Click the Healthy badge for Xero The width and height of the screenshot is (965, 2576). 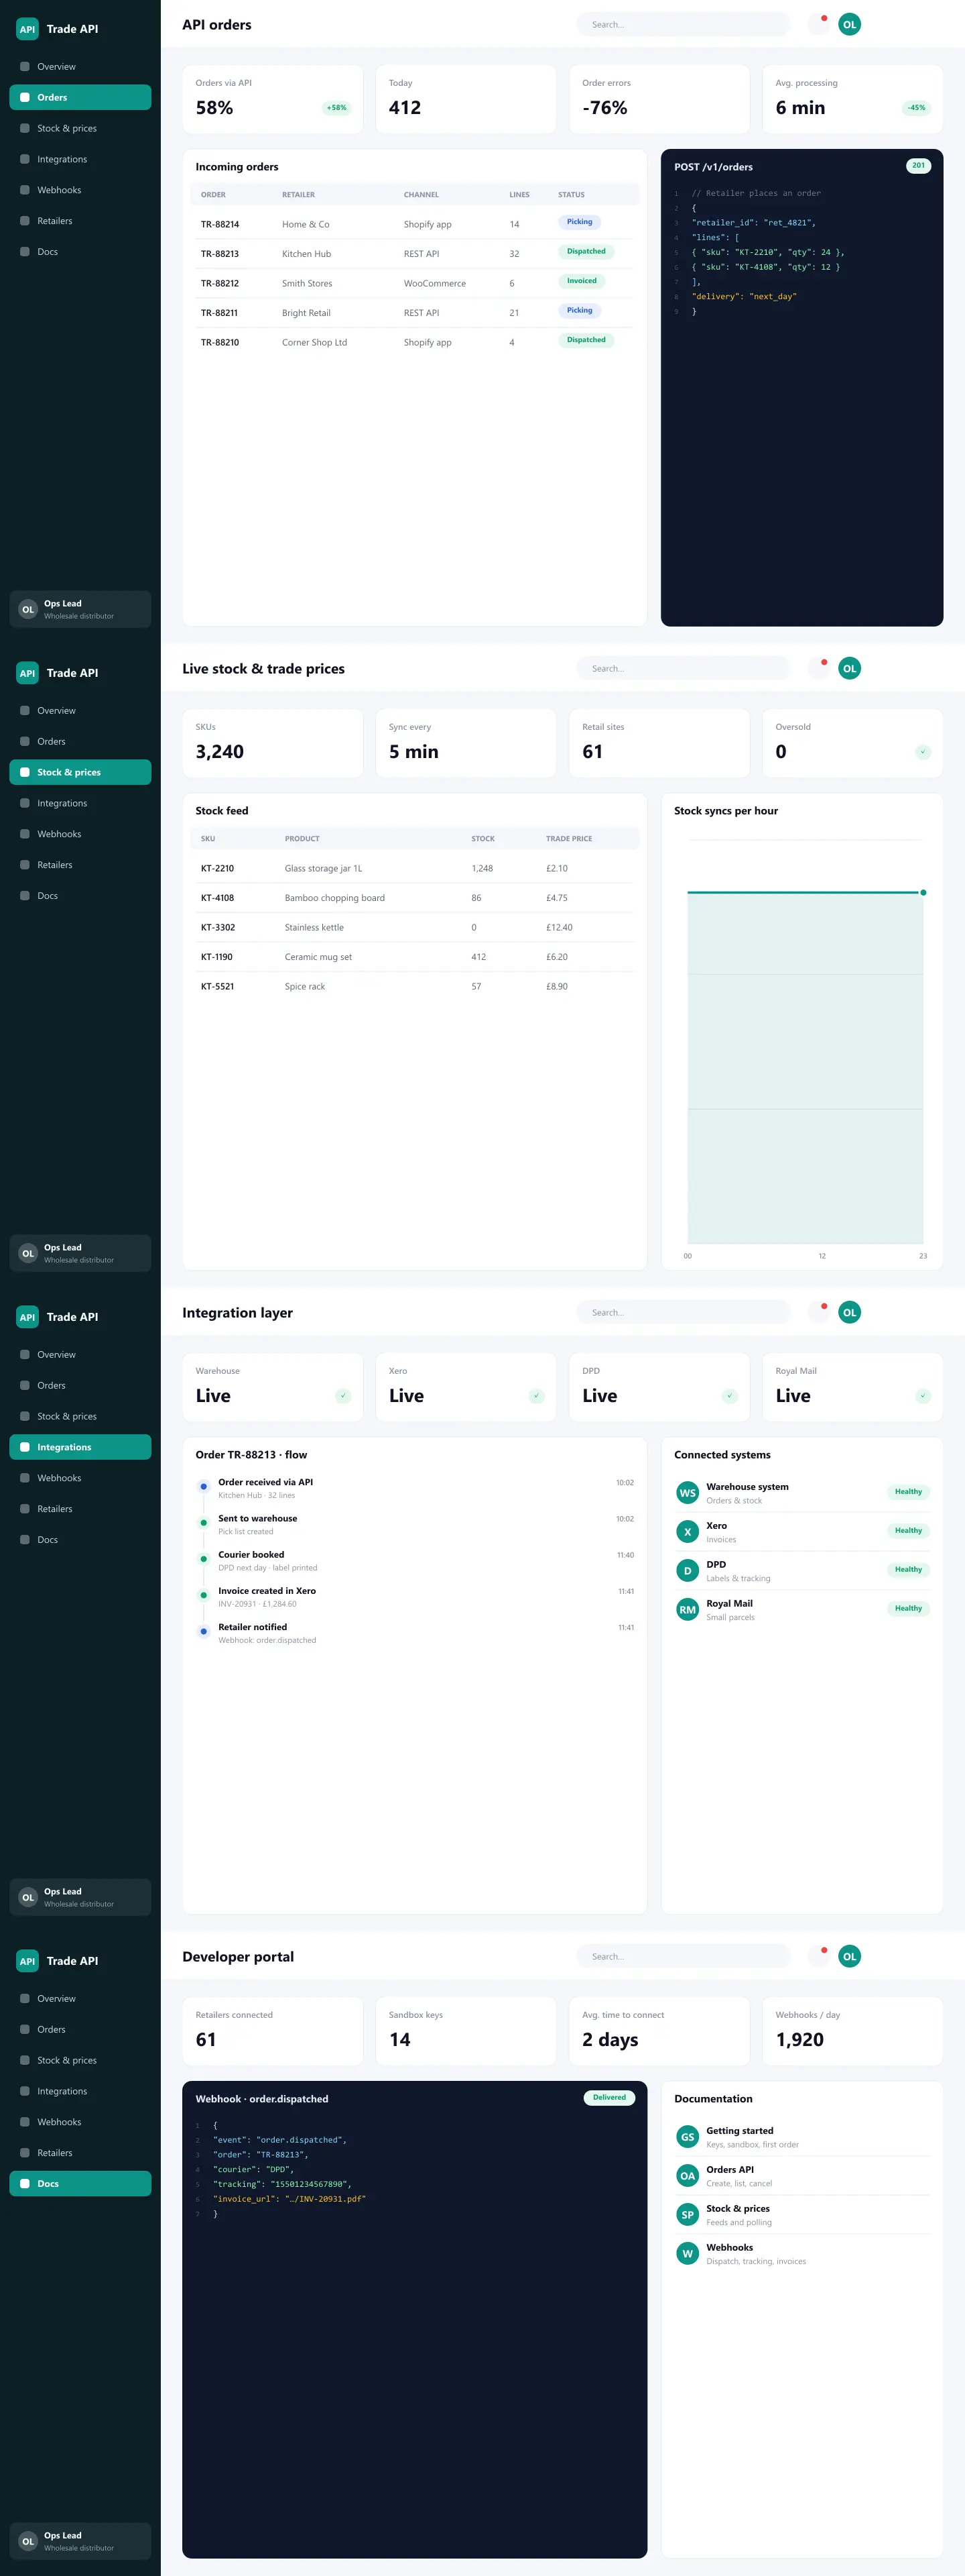[x=908, y=1531]
